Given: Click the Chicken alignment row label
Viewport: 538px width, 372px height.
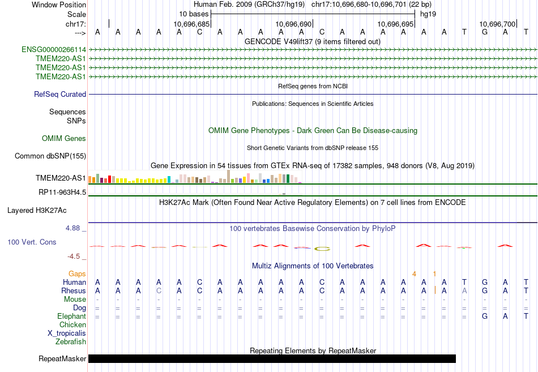Looking at the screenshot, I should [x=72, y=324].
